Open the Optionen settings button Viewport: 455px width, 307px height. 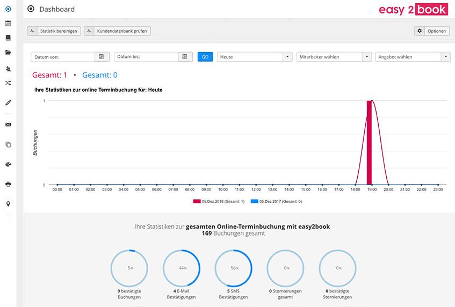[x=432, y=31]
